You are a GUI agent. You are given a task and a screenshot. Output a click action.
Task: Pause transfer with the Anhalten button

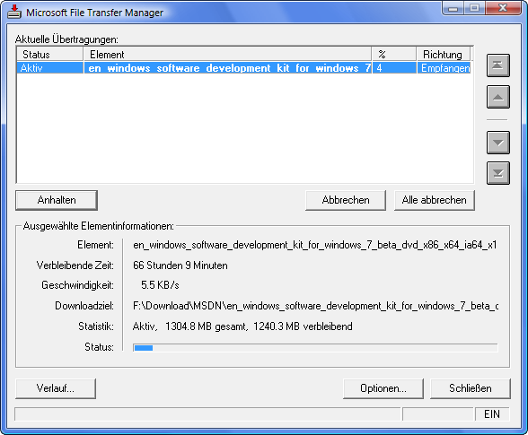(x=57, y=200)
